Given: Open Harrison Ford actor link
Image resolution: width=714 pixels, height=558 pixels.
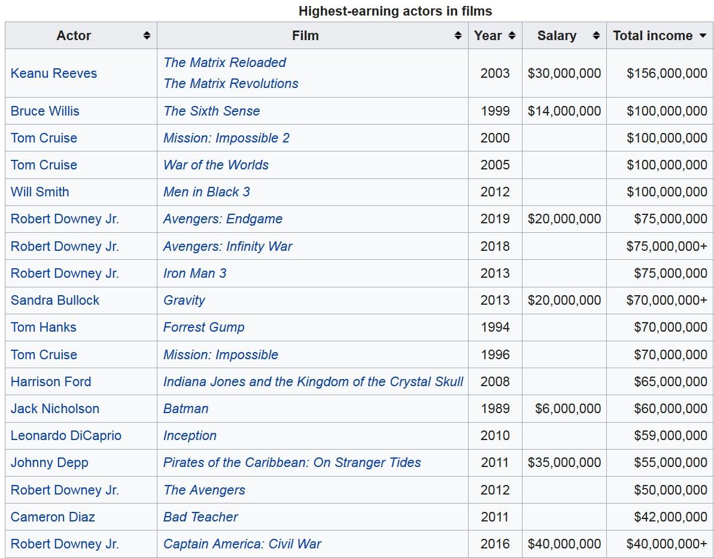Looking at the screenshot, I should pos(50,381).
